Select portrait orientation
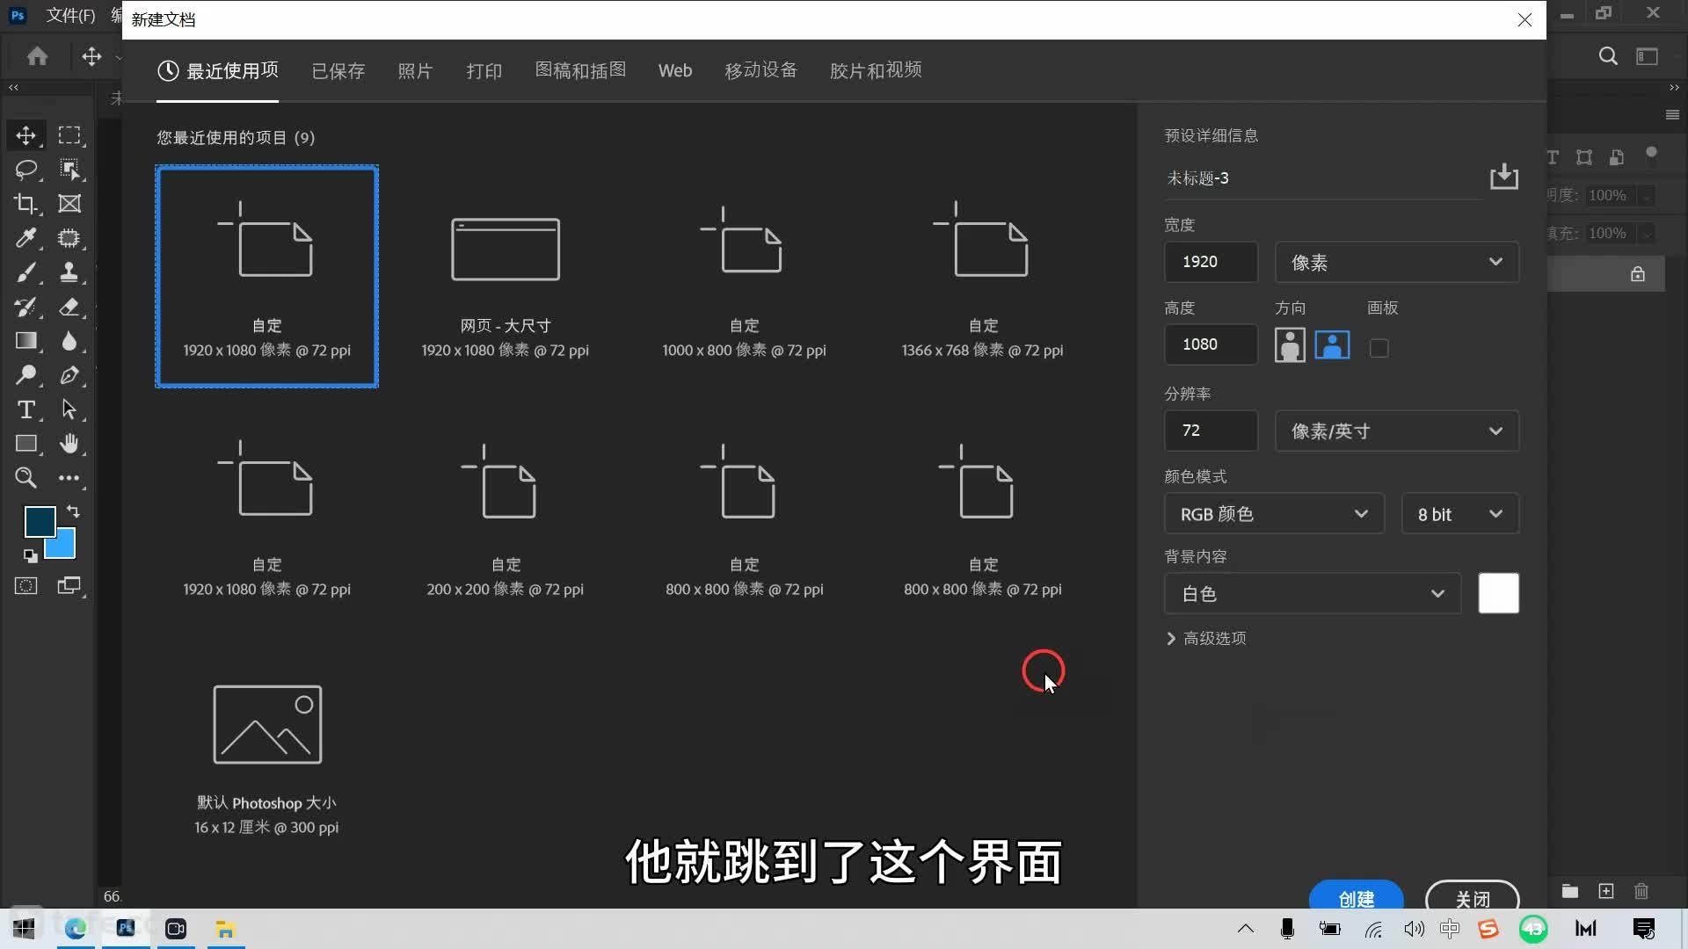The width and height of the screenshot is (1688, 949). pos(1290,345)
